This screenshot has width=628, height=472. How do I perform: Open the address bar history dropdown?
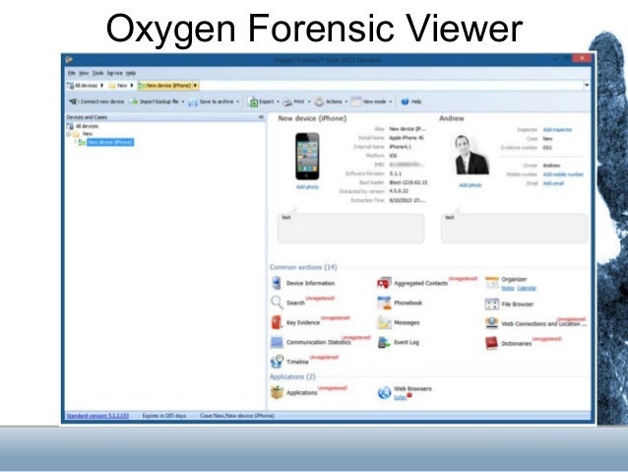click(x=587, y=86)
